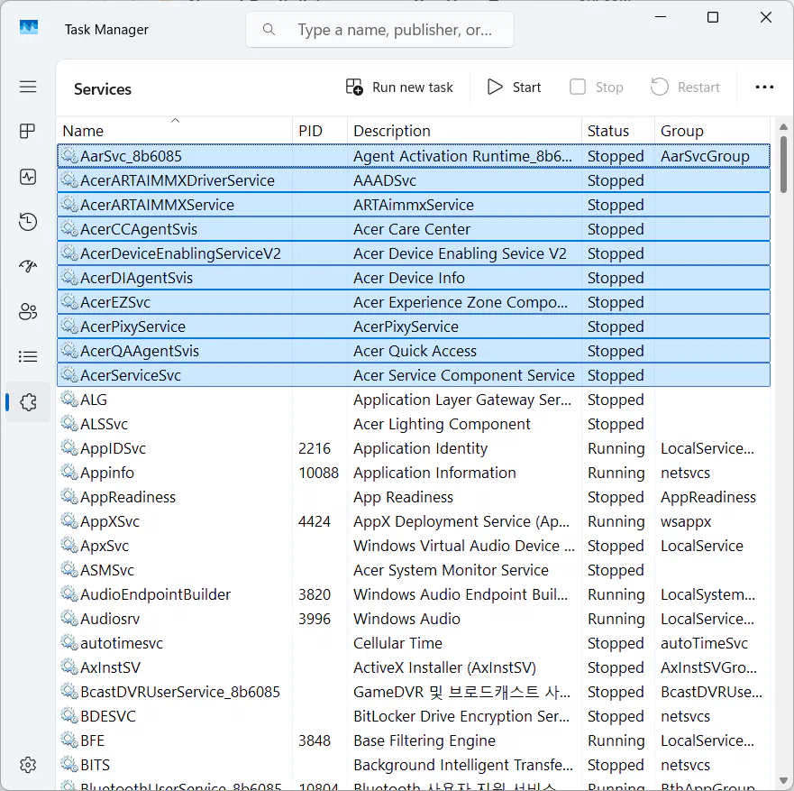The height and width of the screenshot is (791, 794).
Task: Switch to the Processes page icon
Action: coord(28,132)
